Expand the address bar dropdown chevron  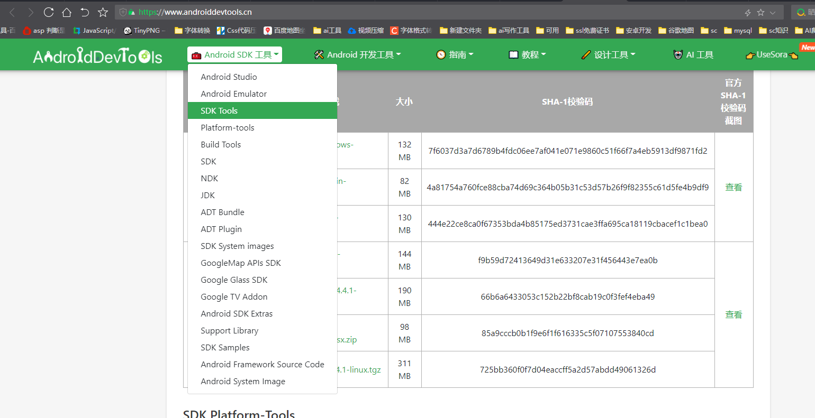click(x=773, y=13)
